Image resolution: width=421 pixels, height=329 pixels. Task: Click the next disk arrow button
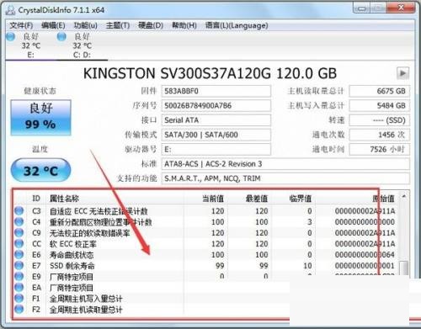click(x=402, y=73)
